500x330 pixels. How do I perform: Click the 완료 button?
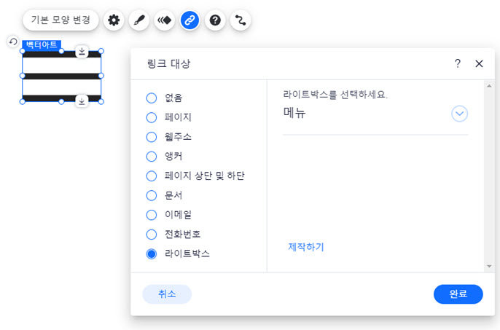[458, 294]
